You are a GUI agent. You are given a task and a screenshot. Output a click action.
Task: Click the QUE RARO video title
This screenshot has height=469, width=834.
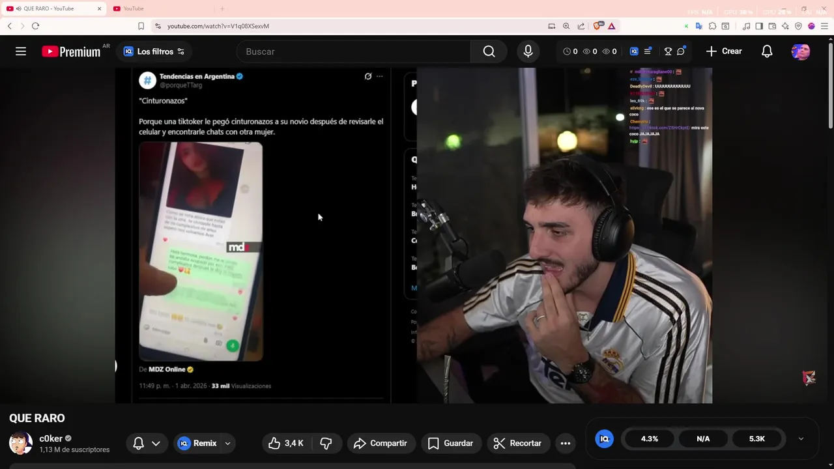point(37,418)
